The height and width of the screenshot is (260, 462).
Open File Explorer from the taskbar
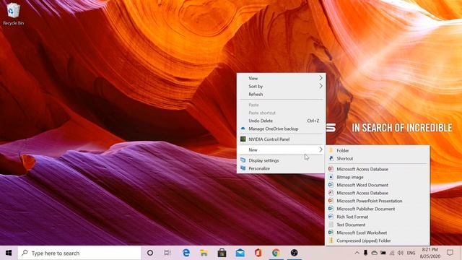[204, 253]
